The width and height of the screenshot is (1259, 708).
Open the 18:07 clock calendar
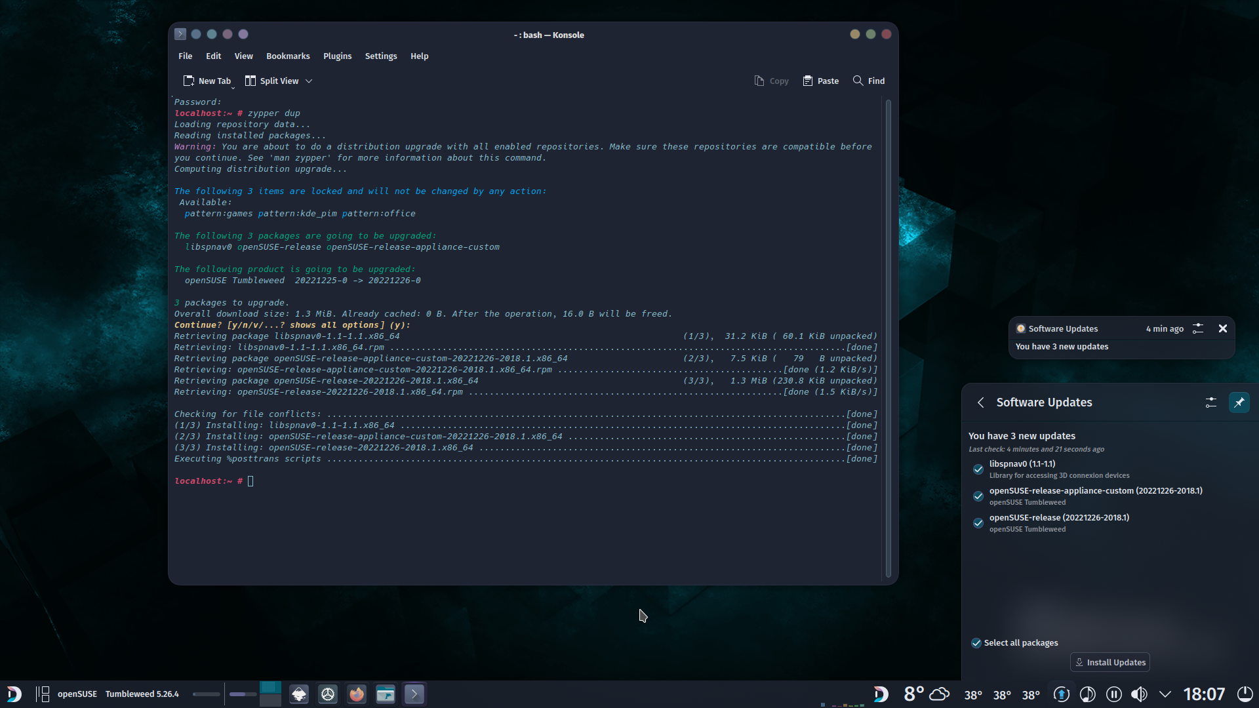coord(1204,694)
